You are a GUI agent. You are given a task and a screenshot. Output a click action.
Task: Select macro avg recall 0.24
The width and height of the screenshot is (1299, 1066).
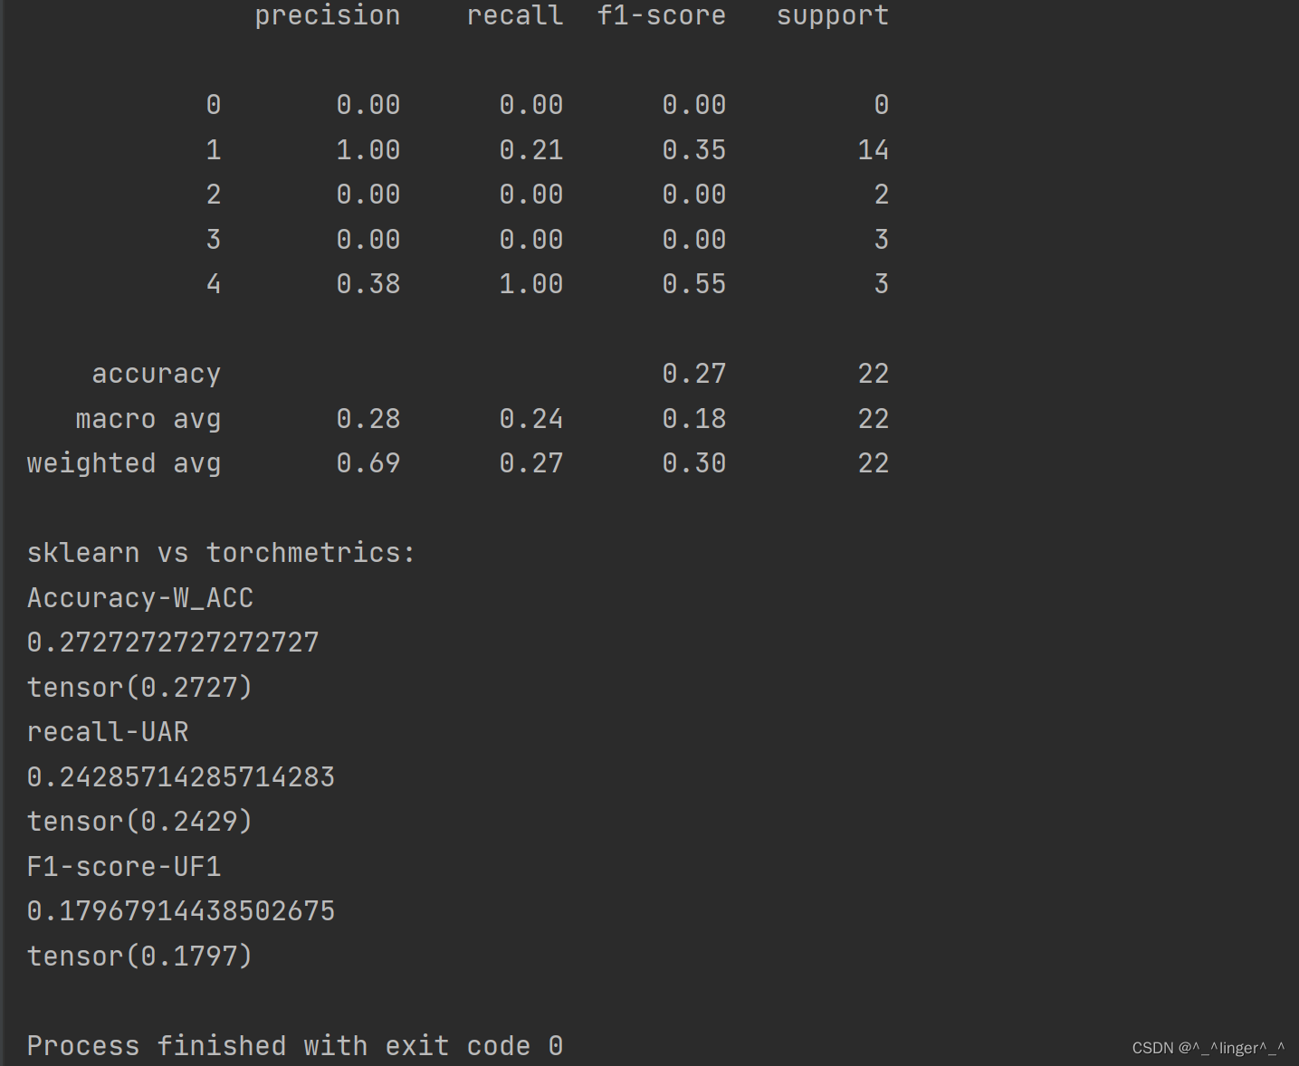[x=531, y=419]
